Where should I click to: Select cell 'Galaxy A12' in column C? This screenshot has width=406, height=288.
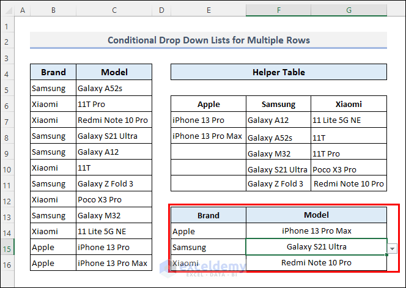[114, 152]
